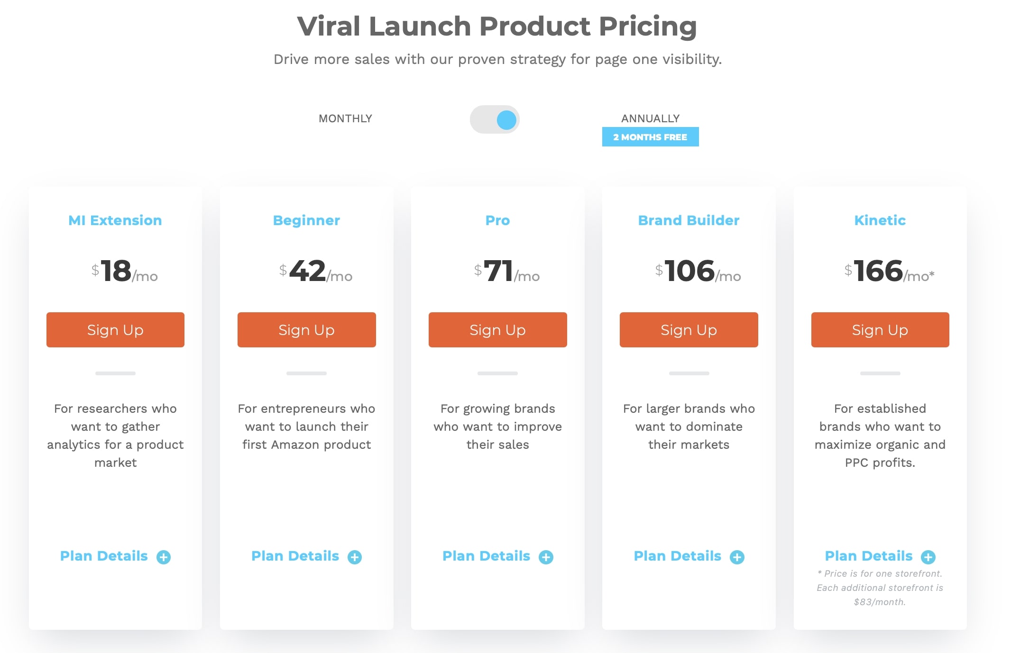
Task: Click plus icon beside Pro Plan Details
Action: click(x=546, y=557)
